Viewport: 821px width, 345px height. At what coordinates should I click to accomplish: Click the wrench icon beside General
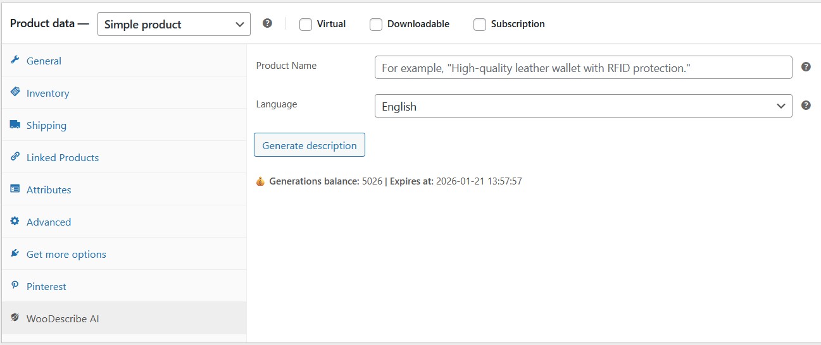(15, 60)
